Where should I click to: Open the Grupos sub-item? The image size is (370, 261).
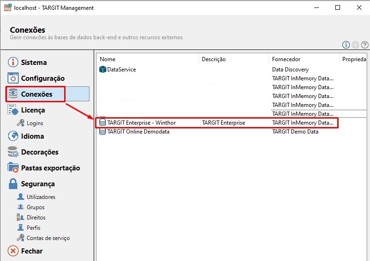36,207
